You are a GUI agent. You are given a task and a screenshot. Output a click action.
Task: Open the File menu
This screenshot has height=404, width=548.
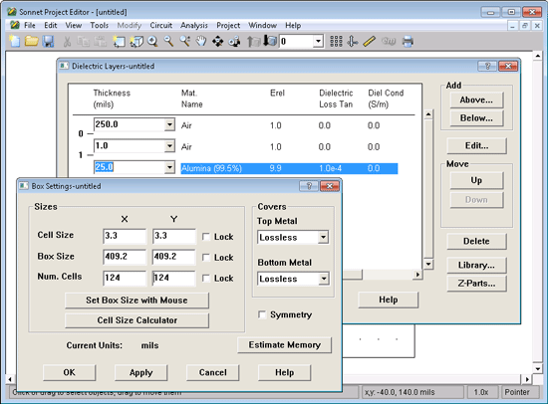point(30,25)
